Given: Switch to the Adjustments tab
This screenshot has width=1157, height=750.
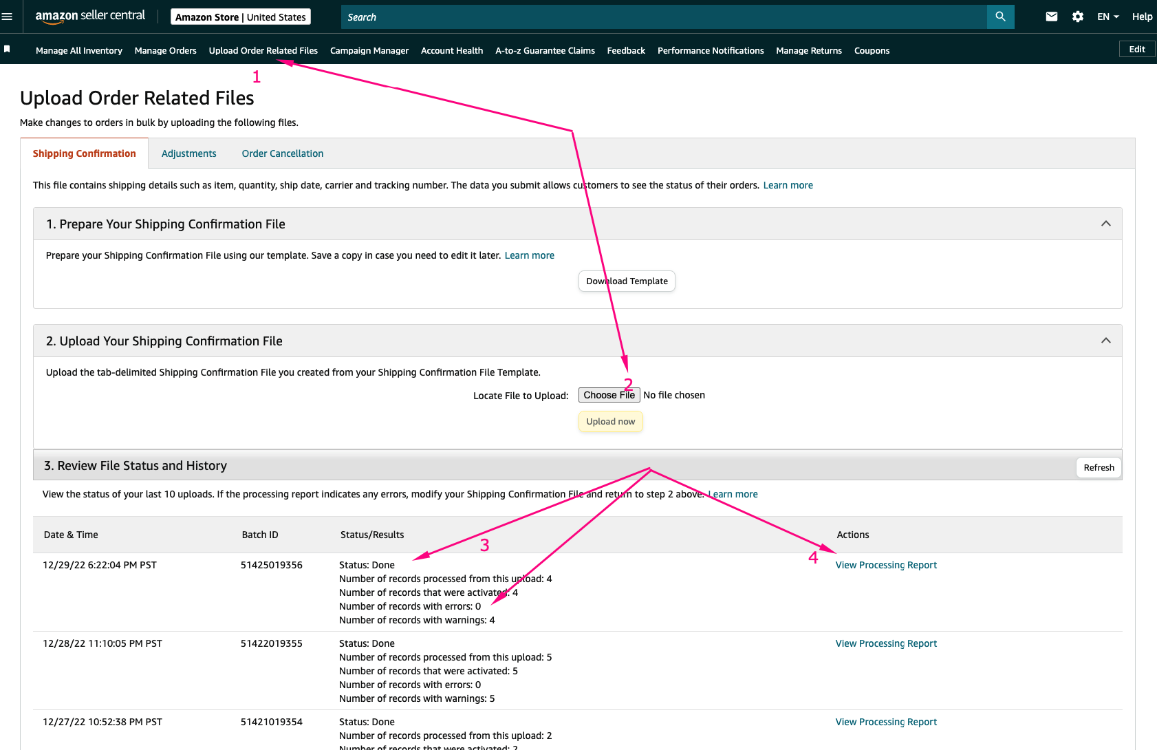Looking at the screenshot, I should [x=189, y=153].
